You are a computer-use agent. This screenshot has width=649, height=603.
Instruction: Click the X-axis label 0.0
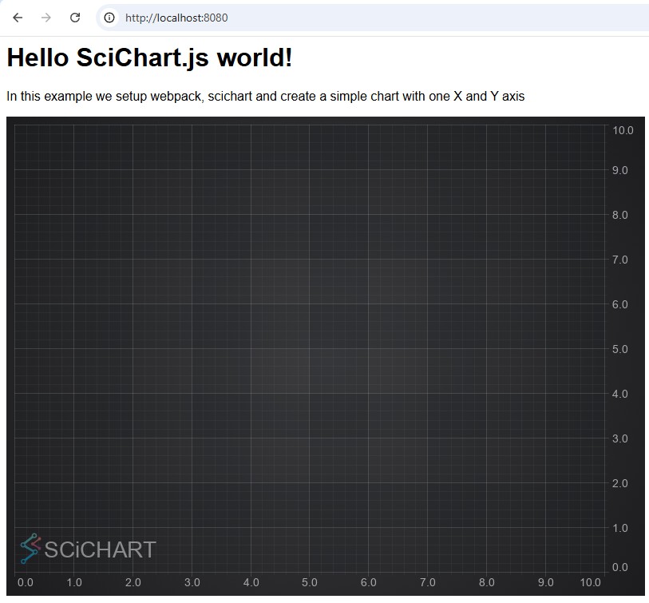(26, 583)
